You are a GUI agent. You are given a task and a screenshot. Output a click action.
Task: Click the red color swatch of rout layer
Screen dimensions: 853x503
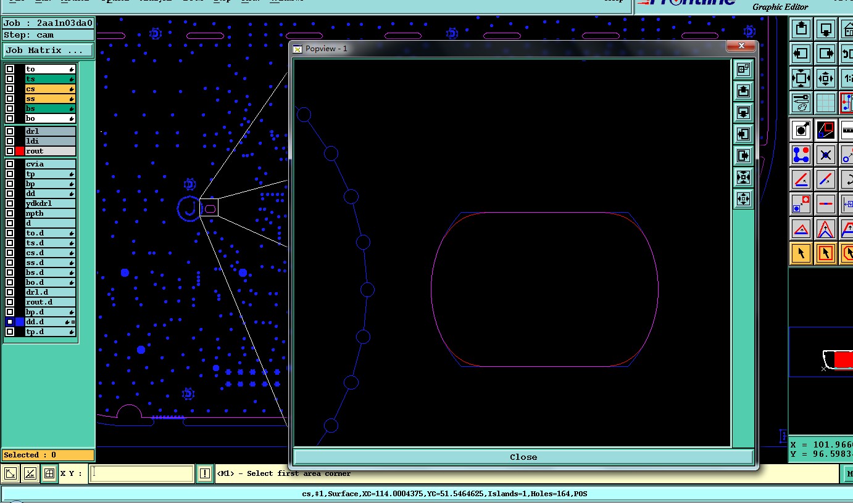click(x=20, y=151)
